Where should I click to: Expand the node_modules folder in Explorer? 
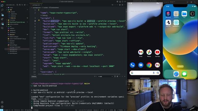pos(14,24)
